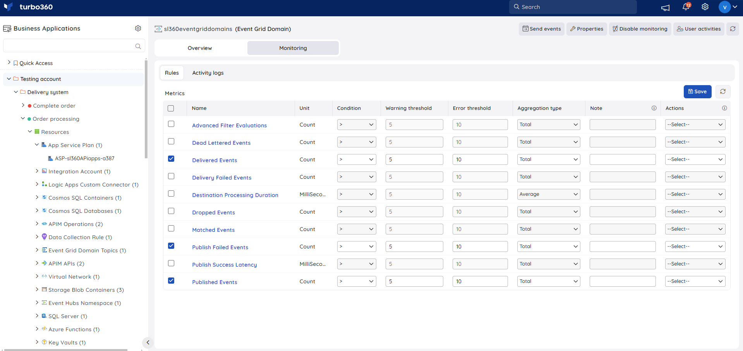Click the APIM APIs icon
The width and height of the screenshot is (743, 351).
(x=44, y=263)
